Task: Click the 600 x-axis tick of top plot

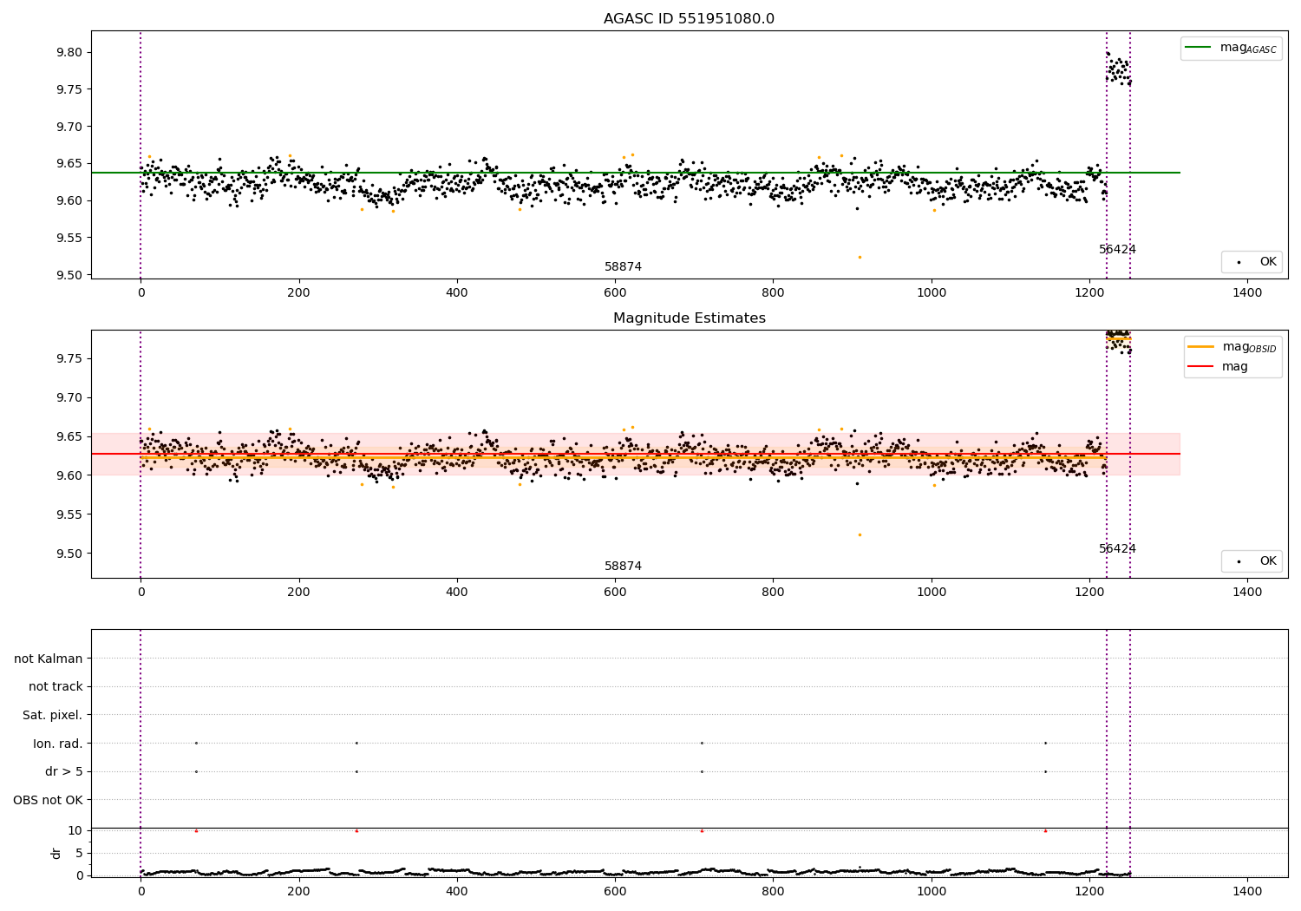Action: 615,293
